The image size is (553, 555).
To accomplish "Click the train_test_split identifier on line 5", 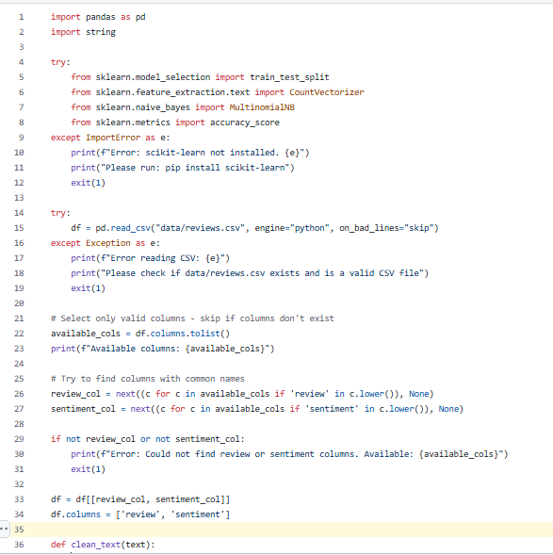I will click(289, 77).
